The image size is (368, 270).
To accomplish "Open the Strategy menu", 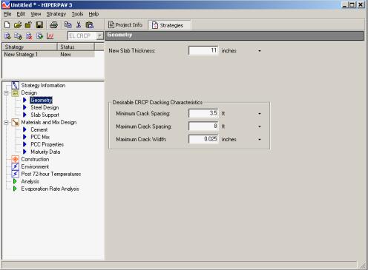I will [x=56, y=14].
